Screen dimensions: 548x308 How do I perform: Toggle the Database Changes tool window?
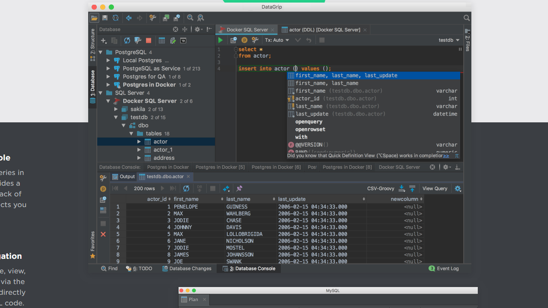[187, 268]
